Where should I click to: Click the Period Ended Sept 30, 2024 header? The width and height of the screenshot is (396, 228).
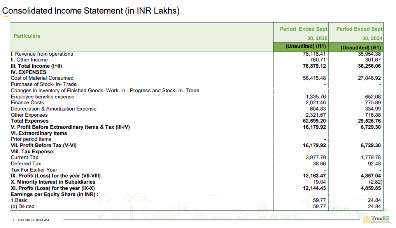359,33
